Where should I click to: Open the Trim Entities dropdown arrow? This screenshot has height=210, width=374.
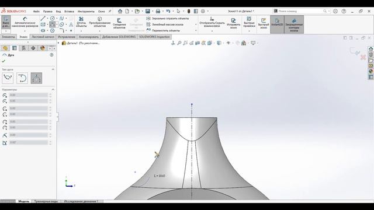pyautogui.click(x=81, y=31)
